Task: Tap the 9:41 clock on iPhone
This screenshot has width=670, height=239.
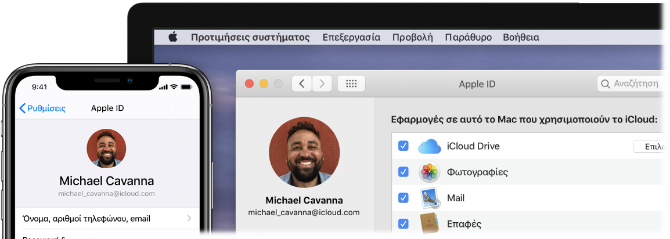Action: [39, 87]
